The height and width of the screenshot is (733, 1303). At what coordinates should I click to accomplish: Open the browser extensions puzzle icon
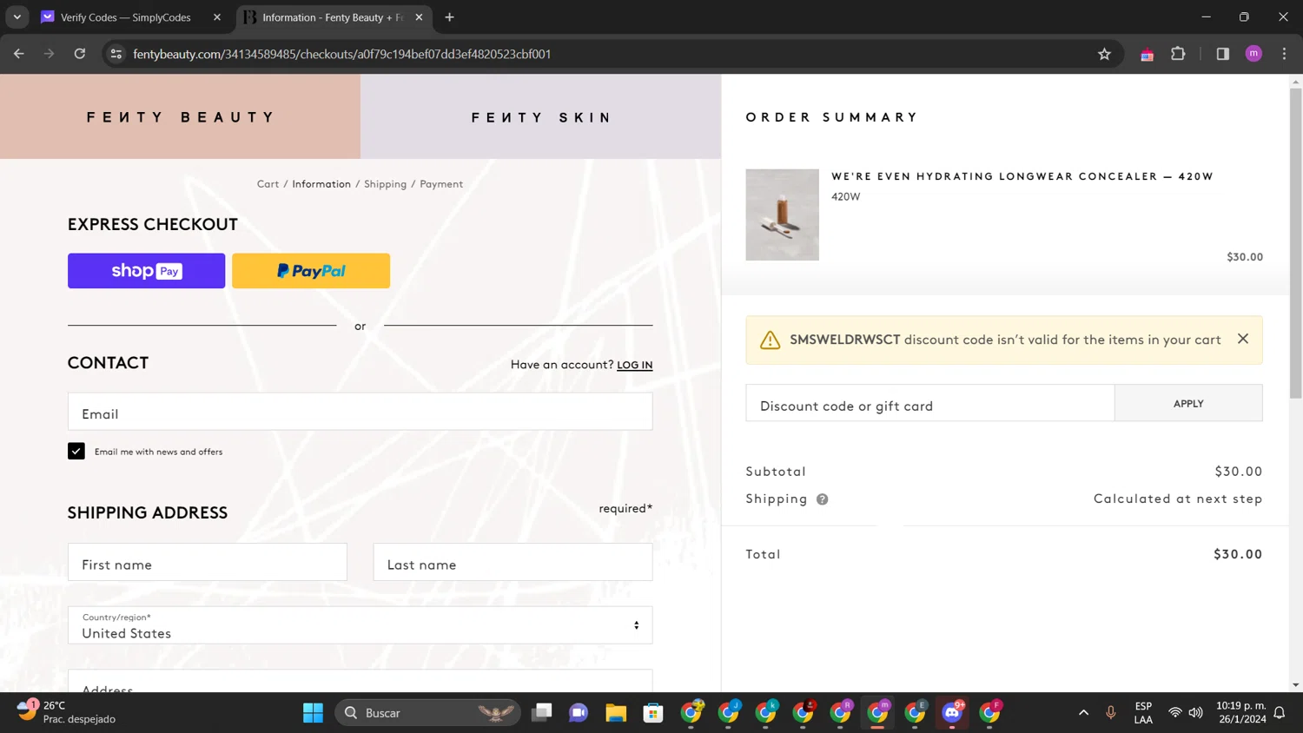[x=1178, y=54]
